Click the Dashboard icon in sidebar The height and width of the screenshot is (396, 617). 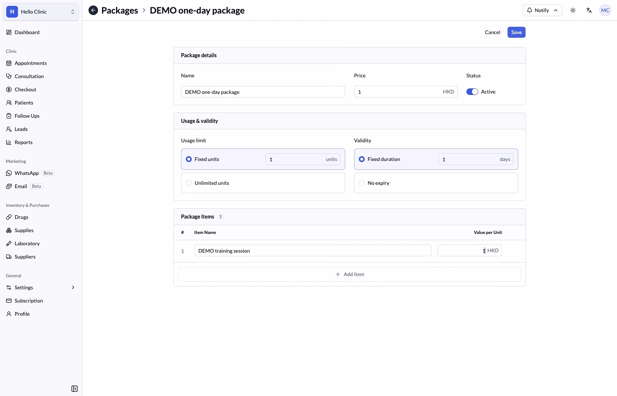pyautogui.click(x=9, y=32)
